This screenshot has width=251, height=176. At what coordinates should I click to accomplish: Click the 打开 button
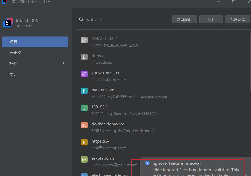211,19
